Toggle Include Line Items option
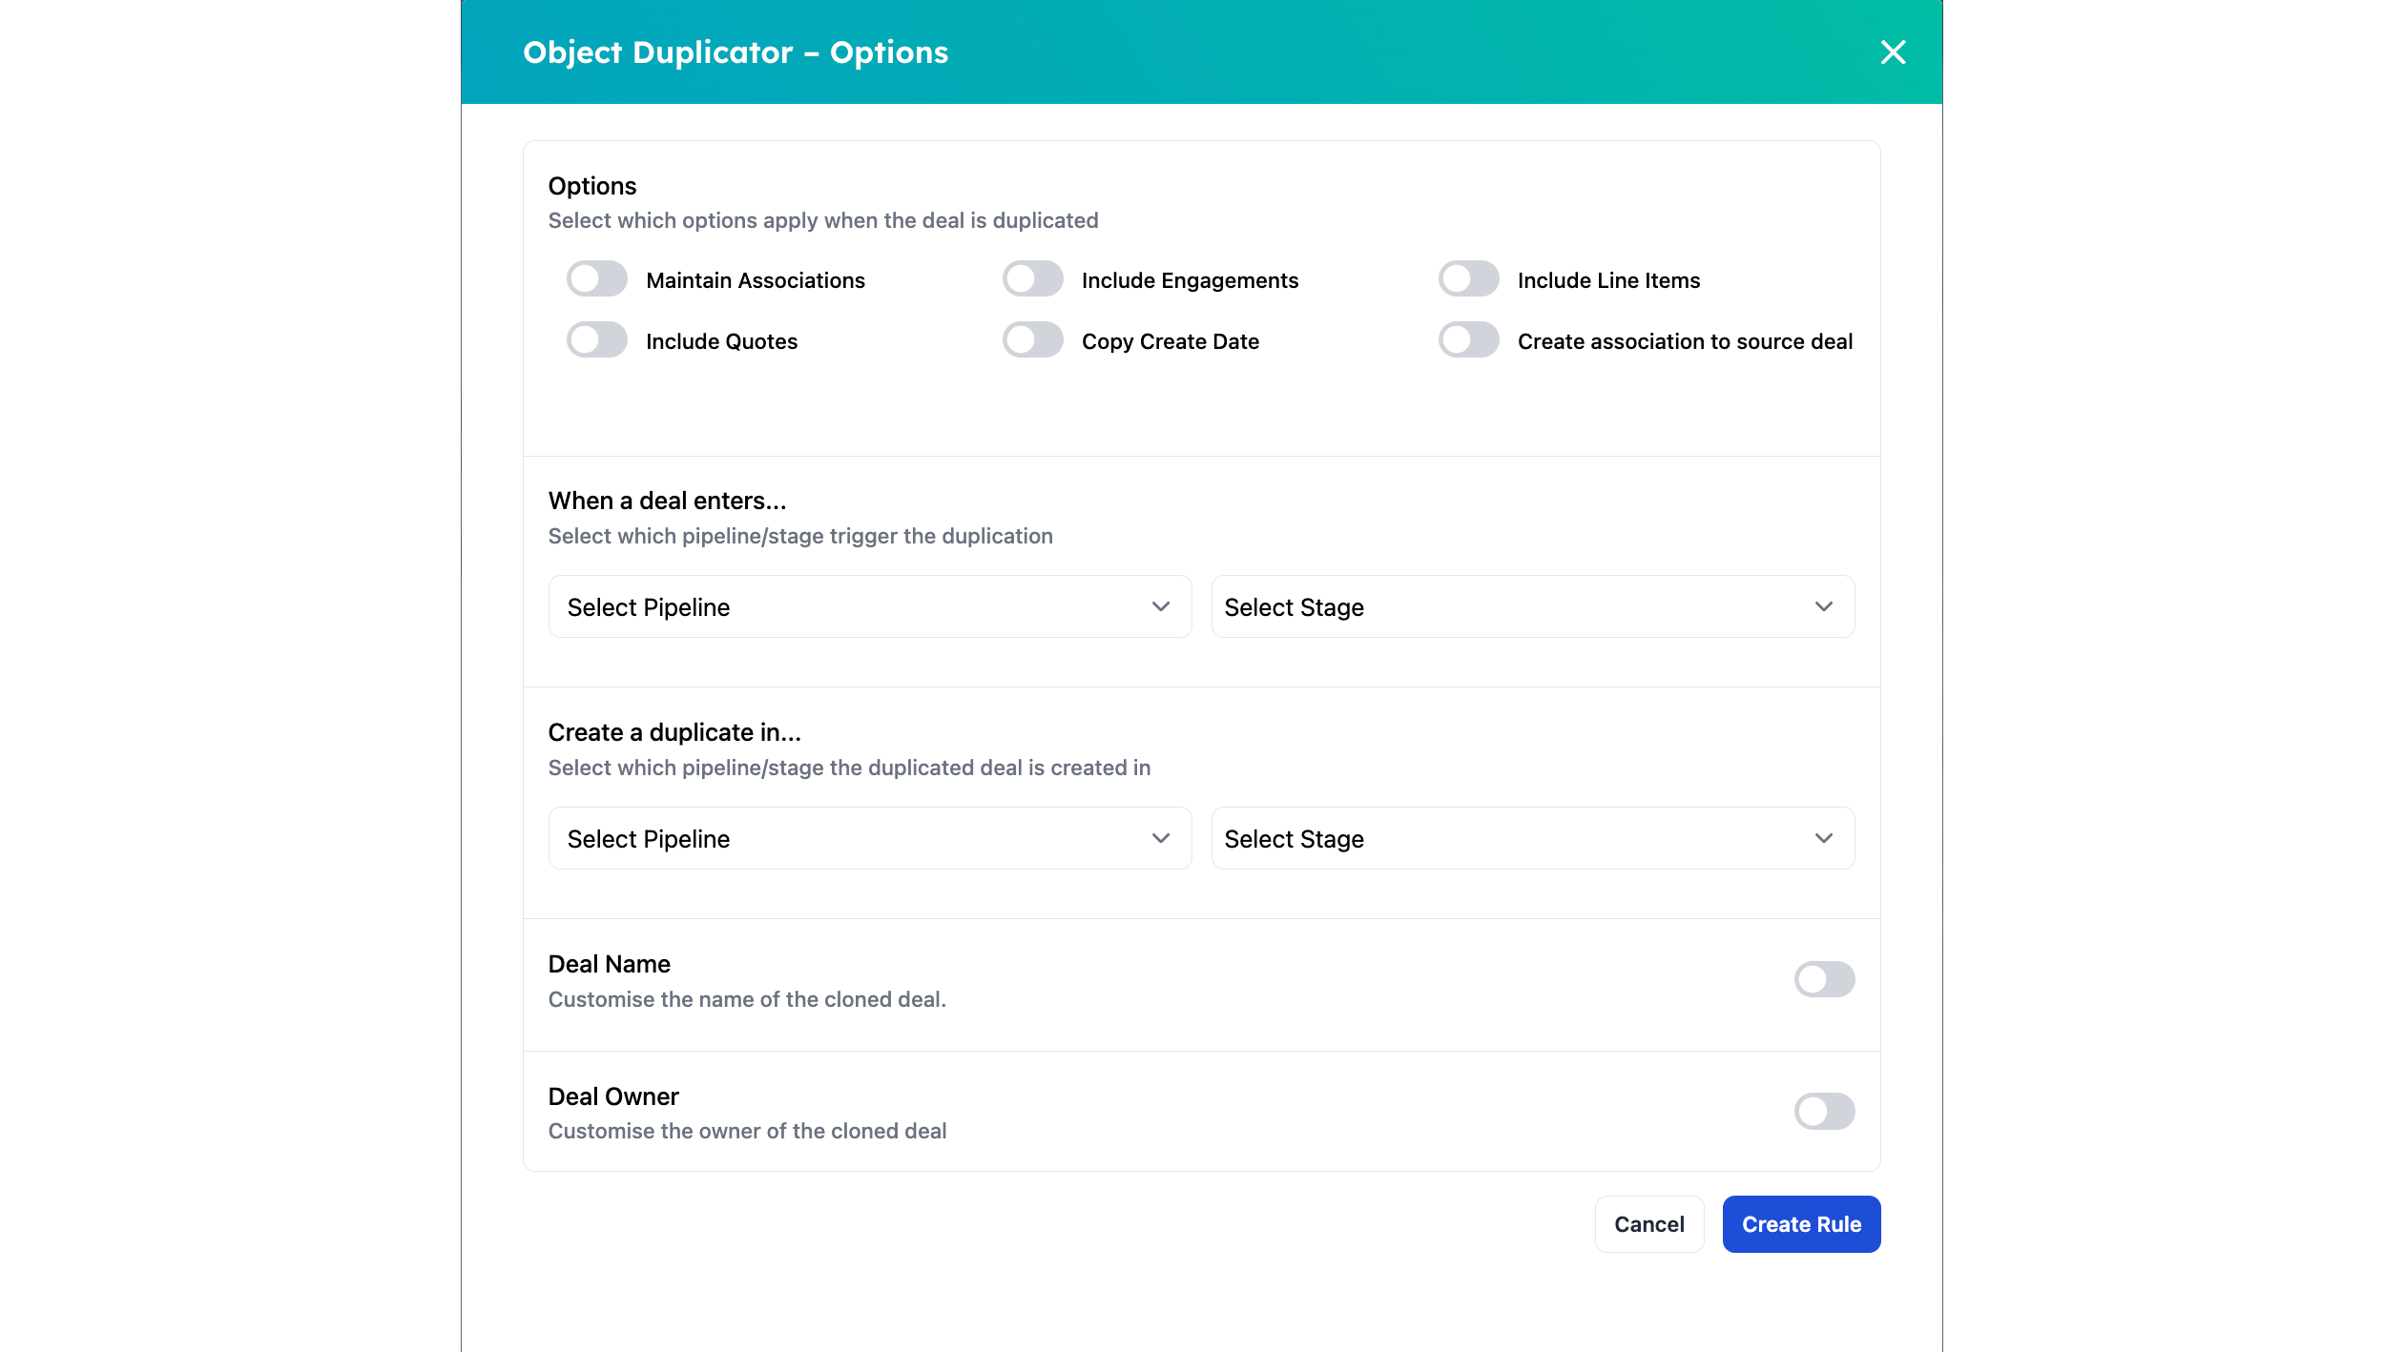The image size is (2404, 1352). pyautogui.click(x=1468, y=279)
